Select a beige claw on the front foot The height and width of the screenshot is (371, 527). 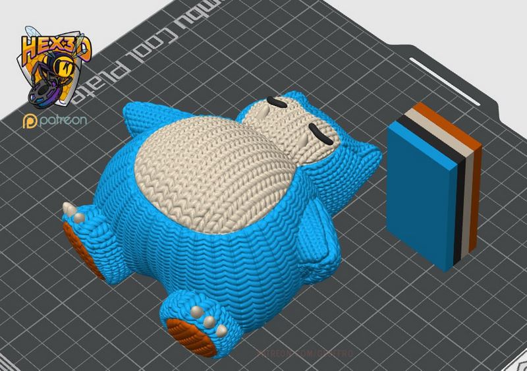click(x=210, y=321)
